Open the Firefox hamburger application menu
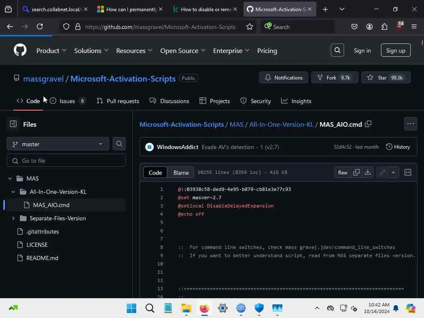The height and width of the screenshot is (318, 424). click(414, 26)
